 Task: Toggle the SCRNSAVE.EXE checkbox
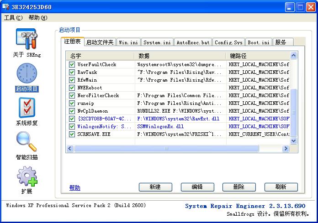[72, 134]
